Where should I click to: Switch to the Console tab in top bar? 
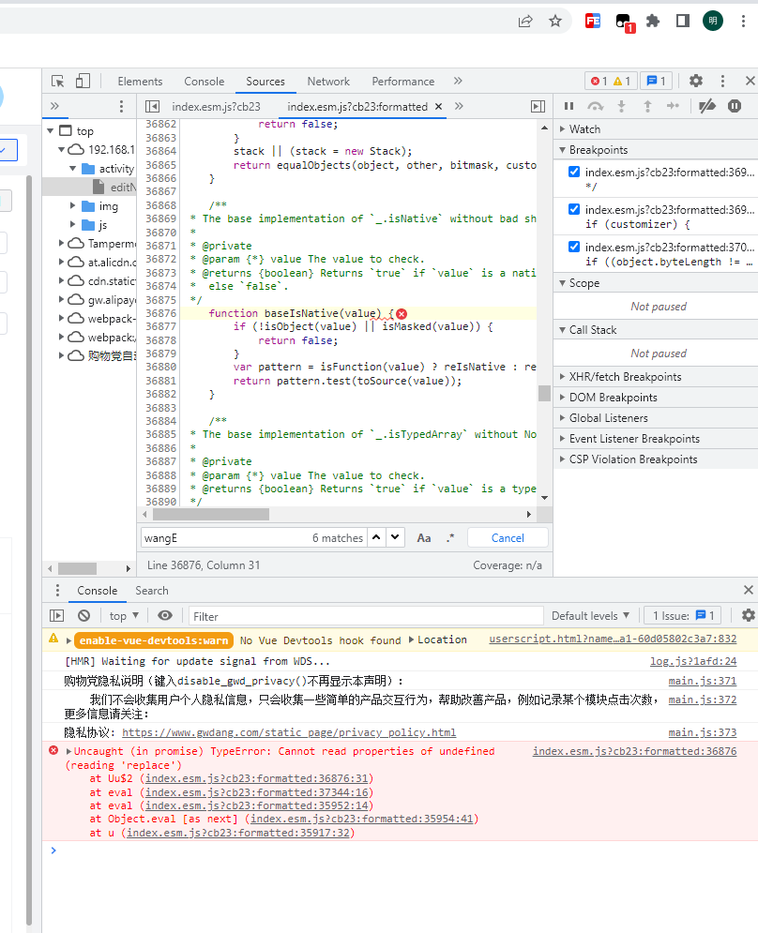point(205,82)
